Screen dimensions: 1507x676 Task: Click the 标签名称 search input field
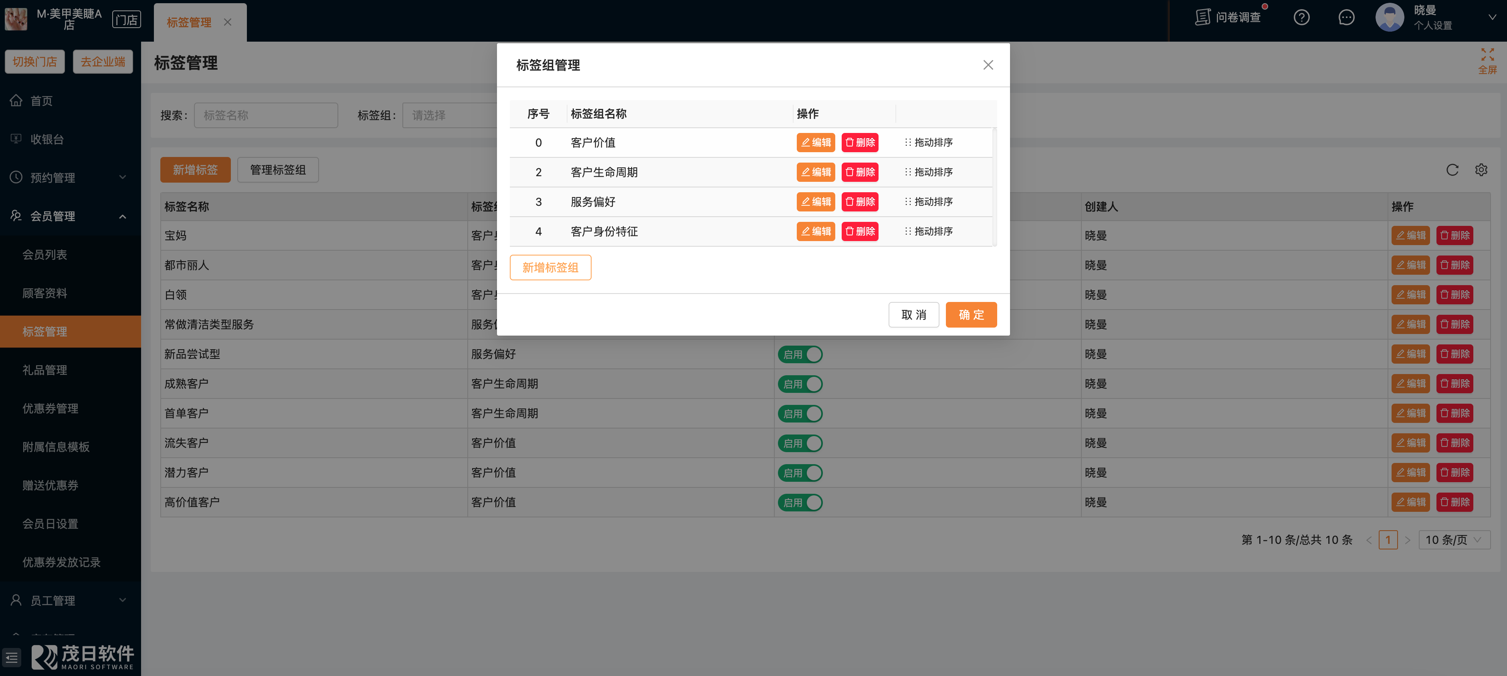pyautogui.click(x=266, y=116)
